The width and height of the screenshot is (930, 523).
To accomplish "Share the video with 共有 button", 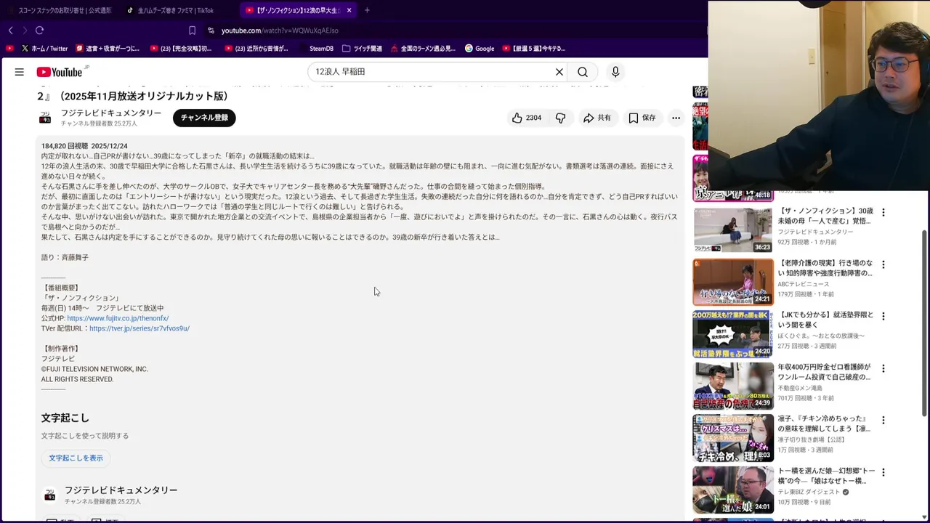I will (597, 118).
